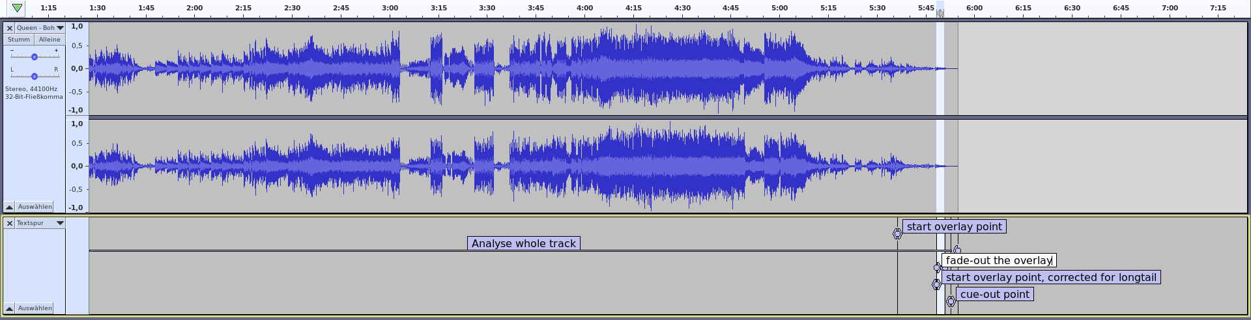Click the pan slider knob between L and R

(x=35, y=77)
